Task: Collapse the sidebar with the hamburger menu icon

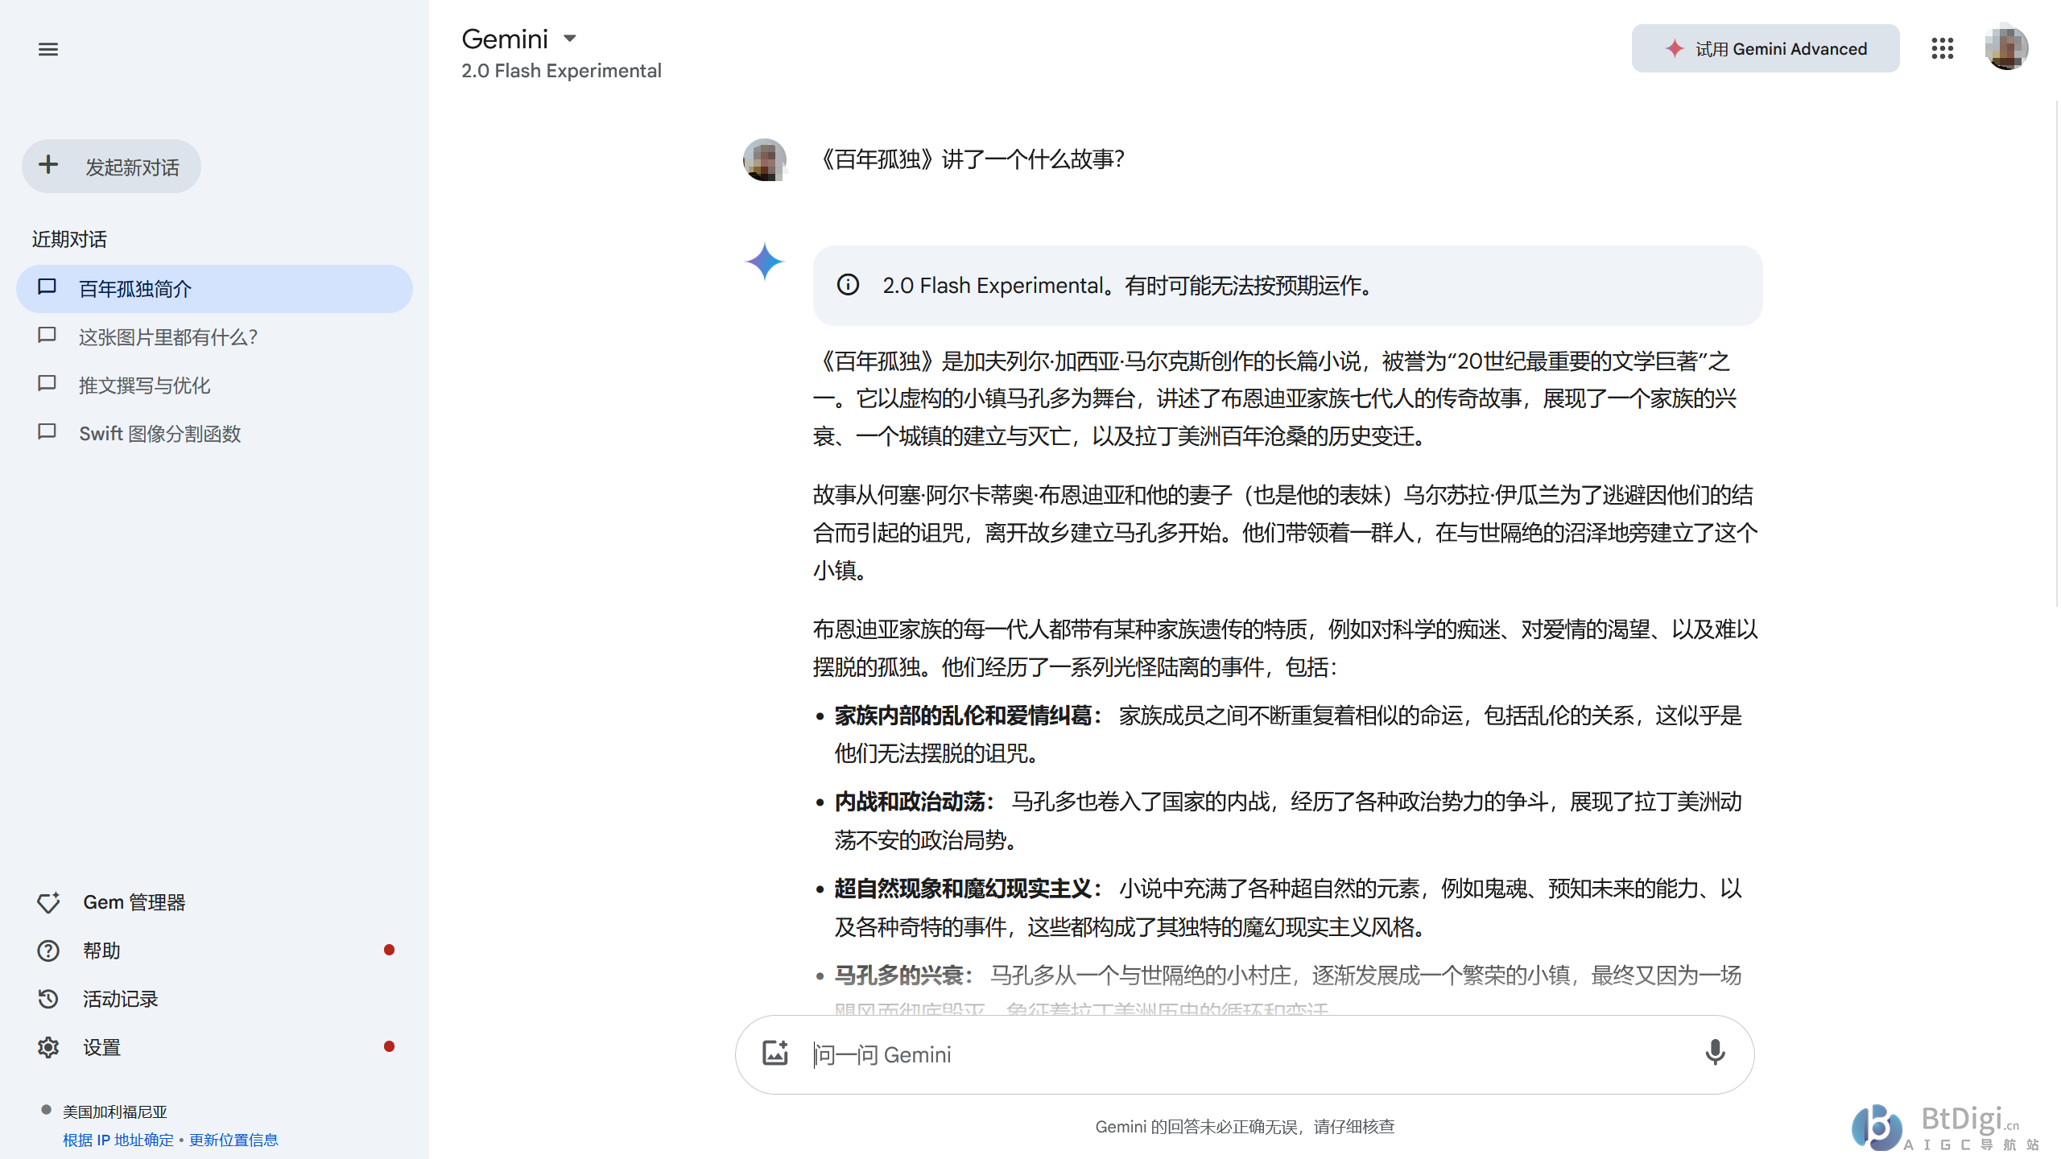Action: [48, 49]
